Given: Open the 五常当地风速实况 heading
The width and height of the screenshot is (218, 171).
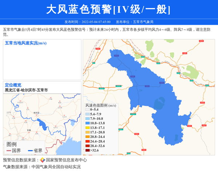Looking at the screenshot, I should pyautogui.click(x=25, y=43).
